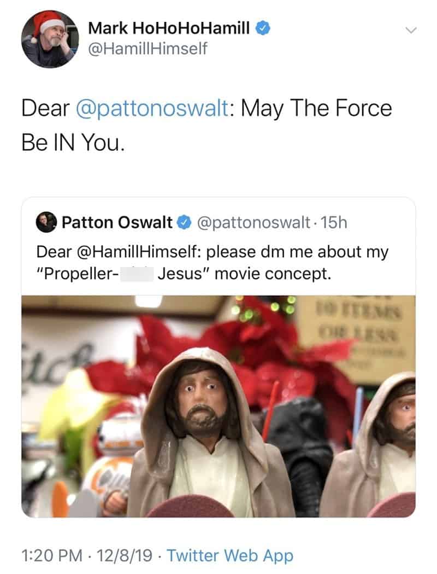The width and height of the screenshot is (437, 574).
Task: Open Patton Oswalt's small avatar in the quoted tweet
Action: point(46,222)
